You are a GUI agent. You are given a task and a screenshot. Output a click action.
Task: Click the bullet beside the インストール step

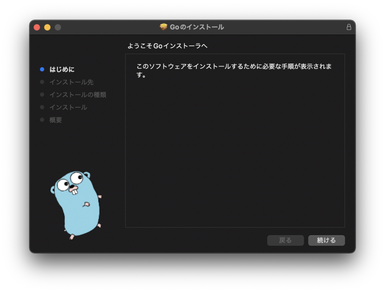pyautogui.click(x=42, y=107)
